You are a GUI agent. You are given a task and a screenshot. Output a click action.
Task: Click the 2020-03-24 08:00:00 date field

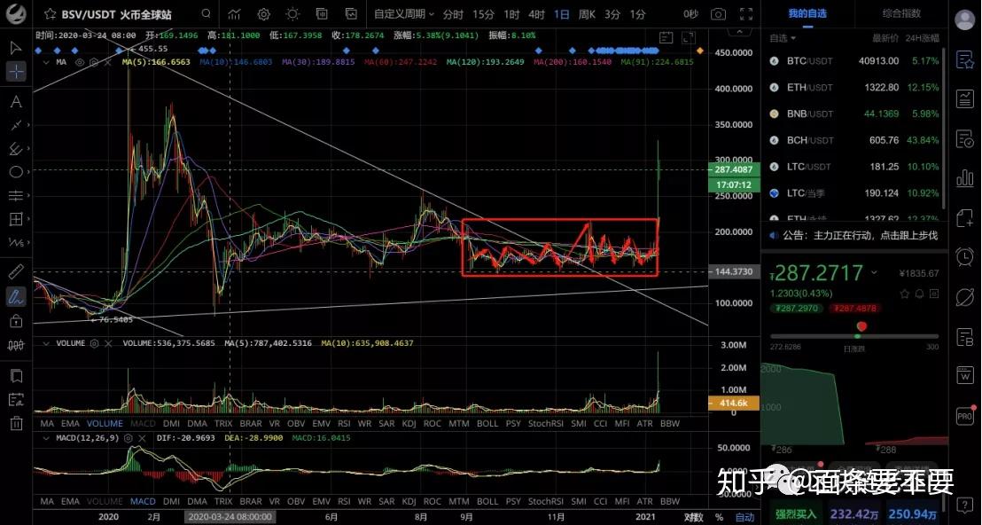[230, 515]
